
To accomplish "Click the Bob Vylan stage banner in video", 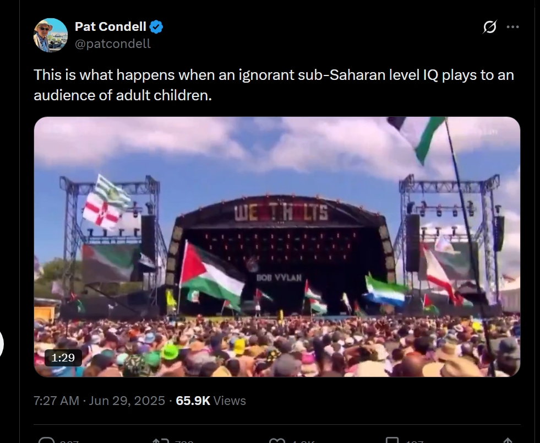I will (x=279, y=278).
